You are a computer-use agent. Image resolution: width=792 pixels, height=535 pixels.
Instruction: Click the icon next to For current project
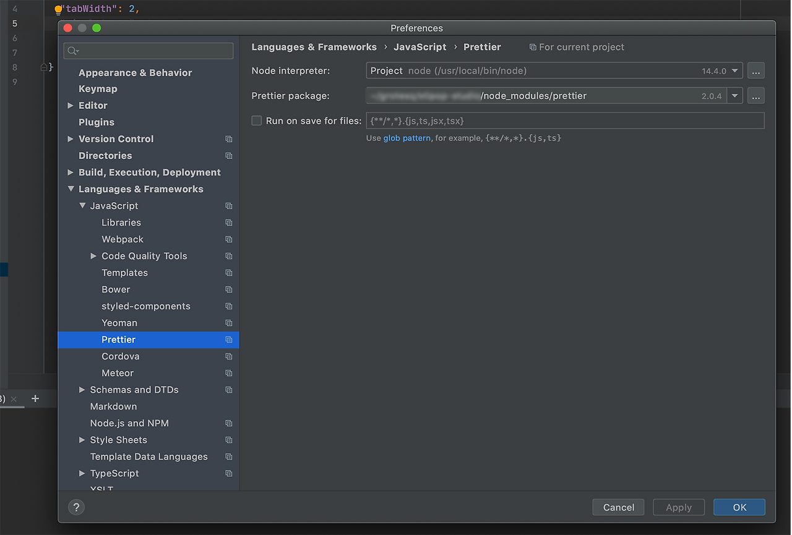pyautogui.click(x=533, y=47)
